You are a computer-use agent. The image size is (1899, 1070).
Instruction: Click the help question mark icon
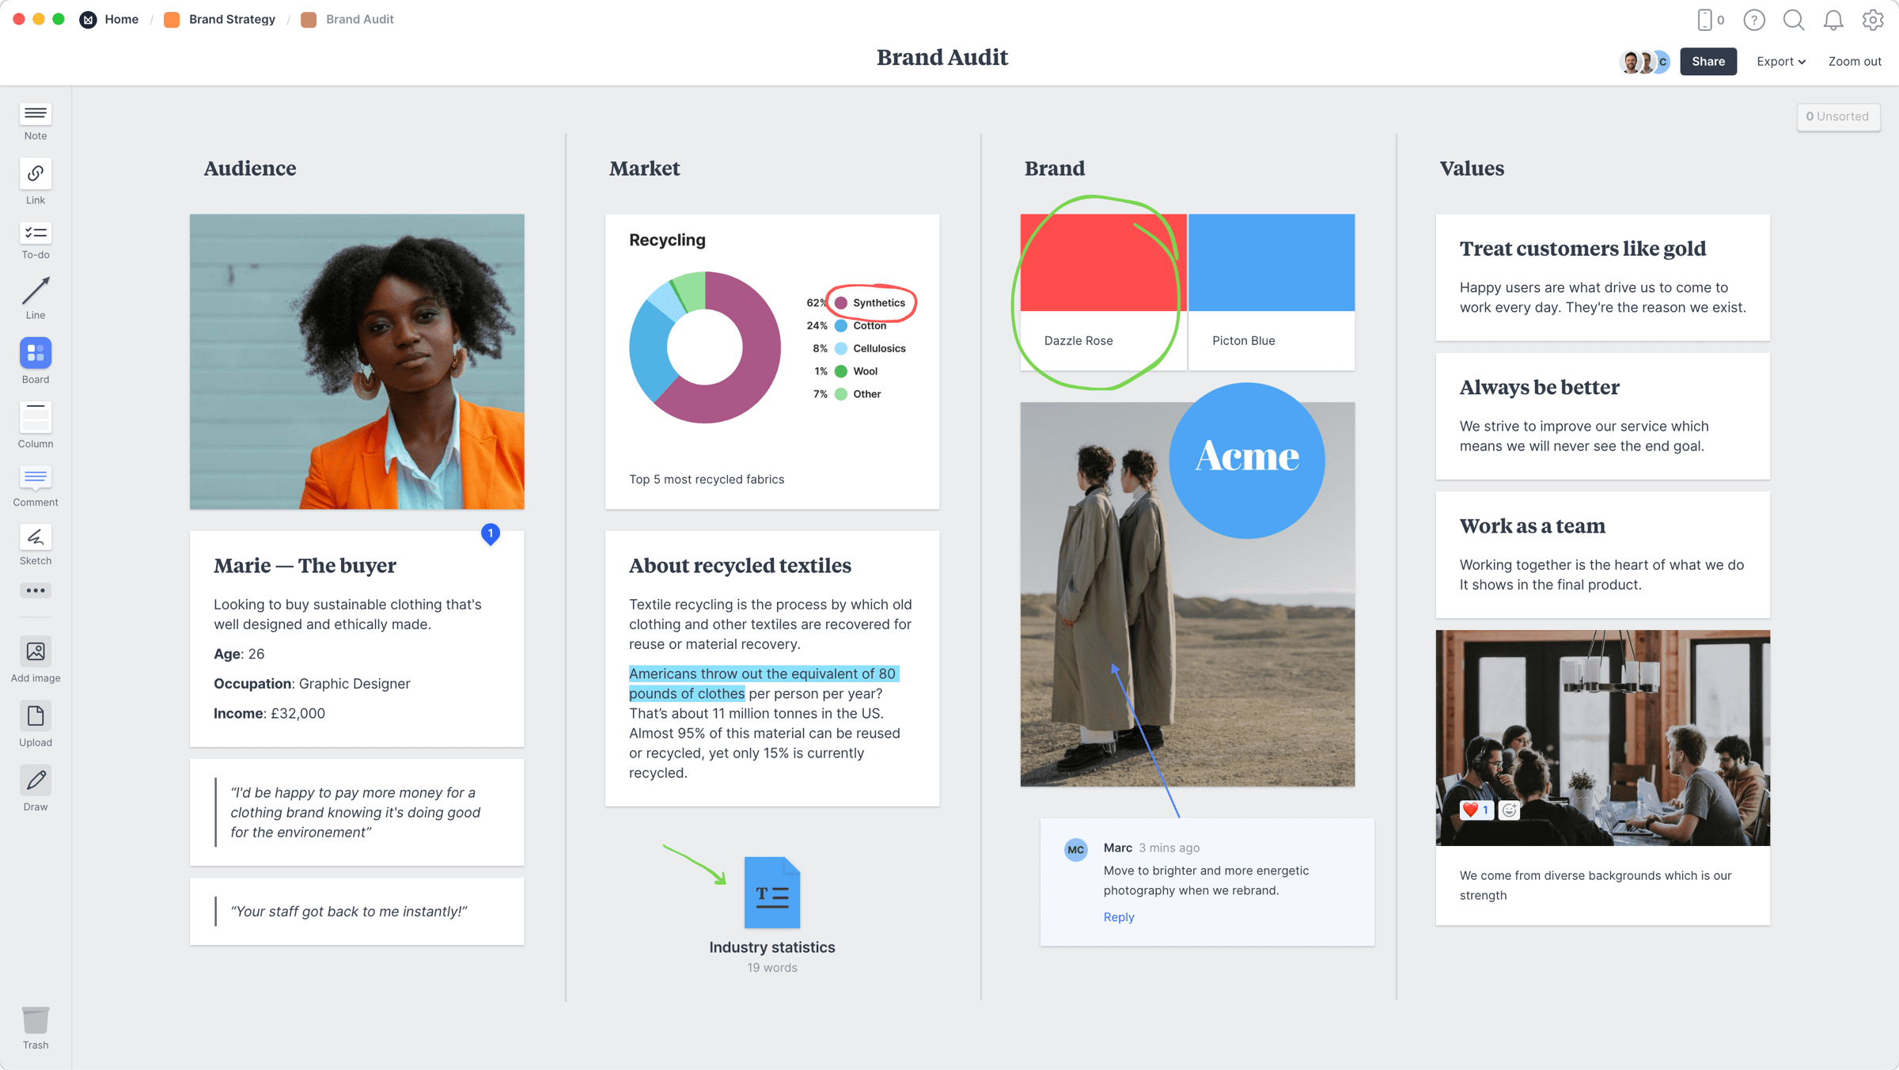(x=1753, y=20)
